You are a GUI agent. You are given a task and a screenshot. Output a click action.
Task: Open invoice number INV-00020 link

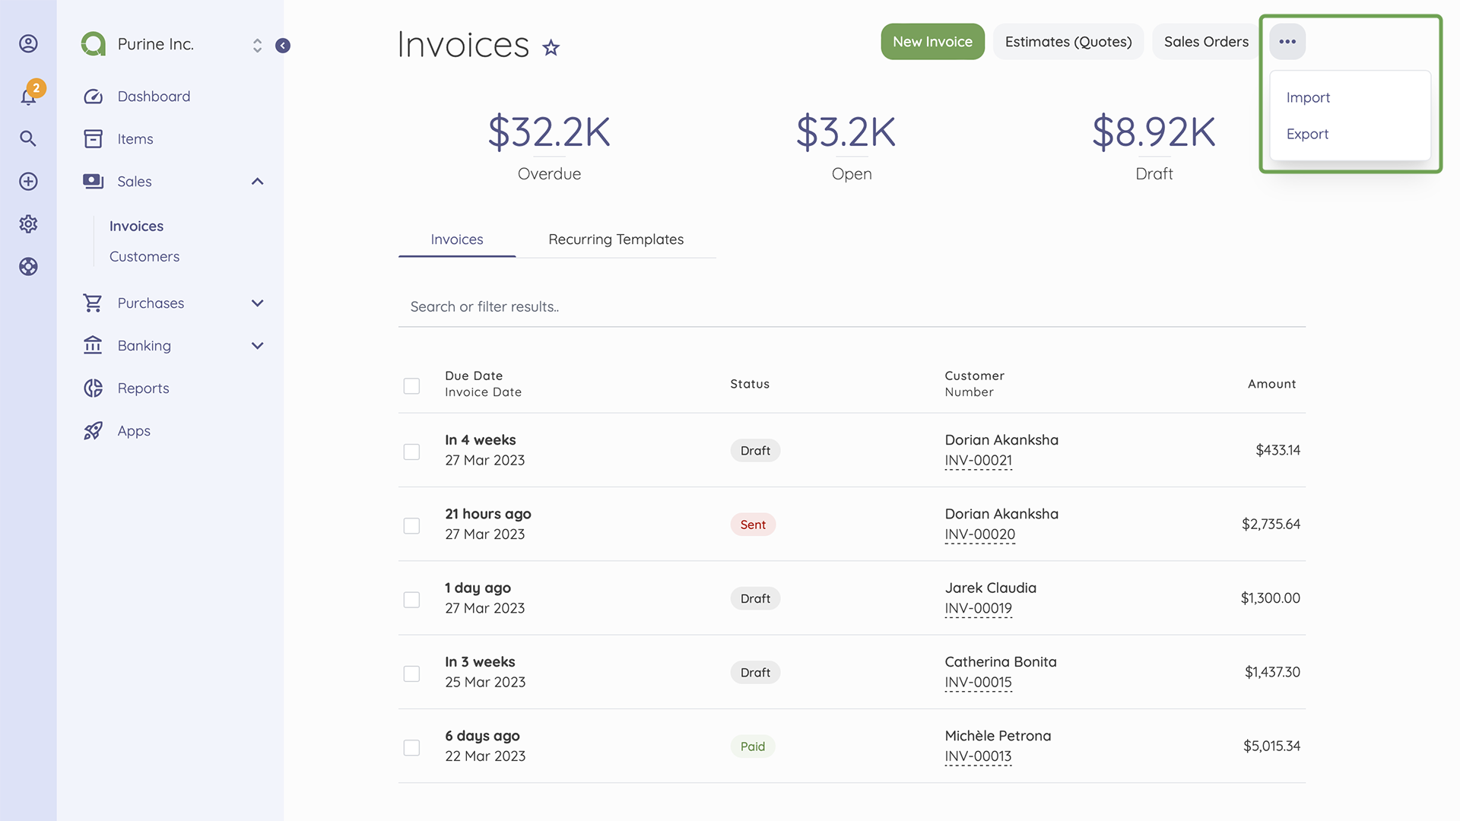pos(979,534)
